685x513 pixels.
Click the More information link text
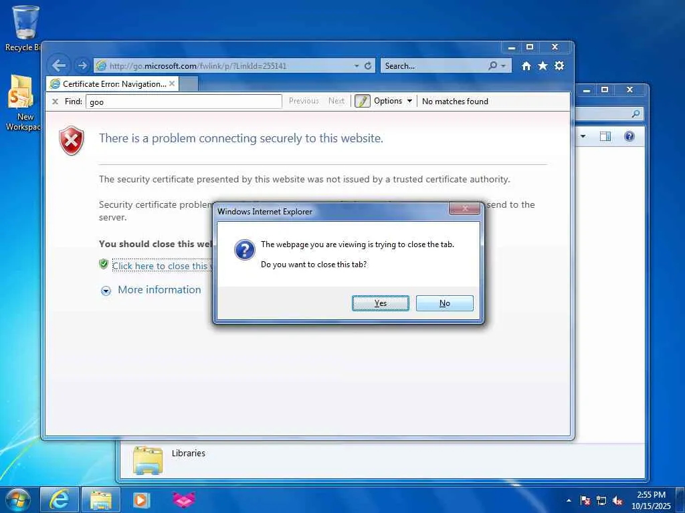159,290
